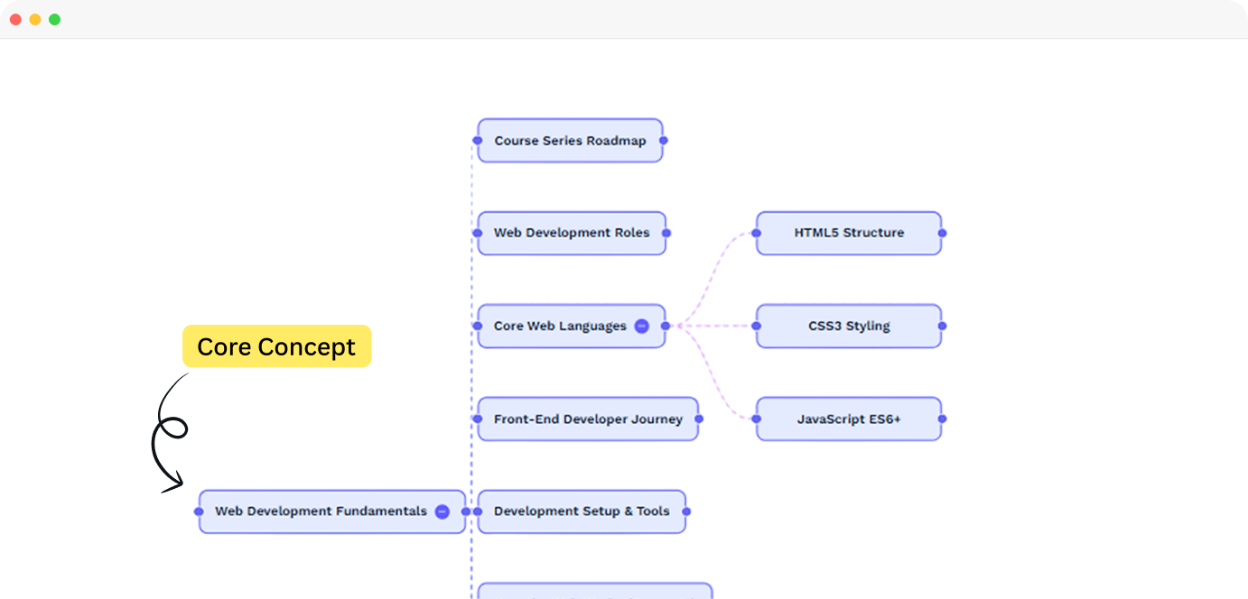Close the window with the red button
The image size is (1248, 599).
[x=15, y=19]
